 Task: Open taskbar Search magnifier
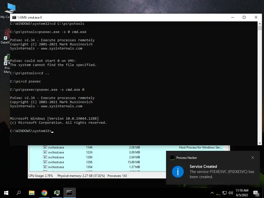coord(19,193)
